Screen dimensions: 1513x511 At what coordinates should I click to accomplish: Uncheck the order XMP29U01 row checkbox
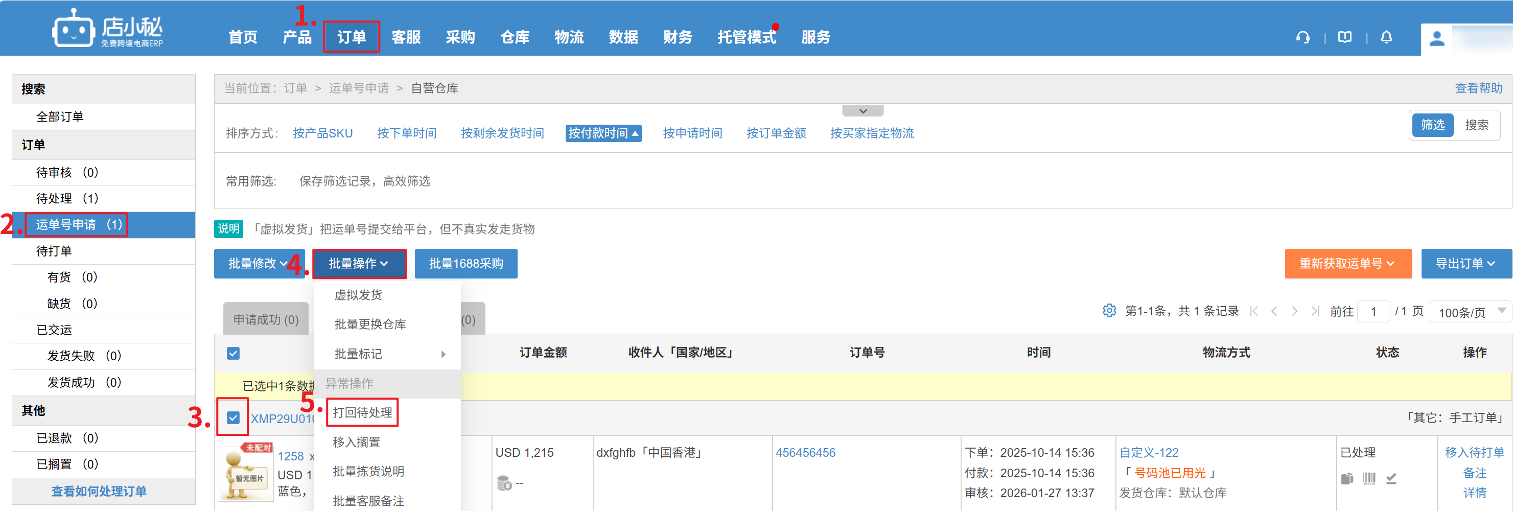point(233,417)
